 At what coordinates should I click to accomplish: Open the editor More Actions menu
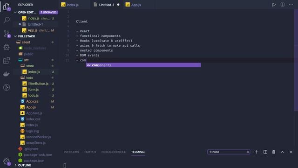(291, 5)
